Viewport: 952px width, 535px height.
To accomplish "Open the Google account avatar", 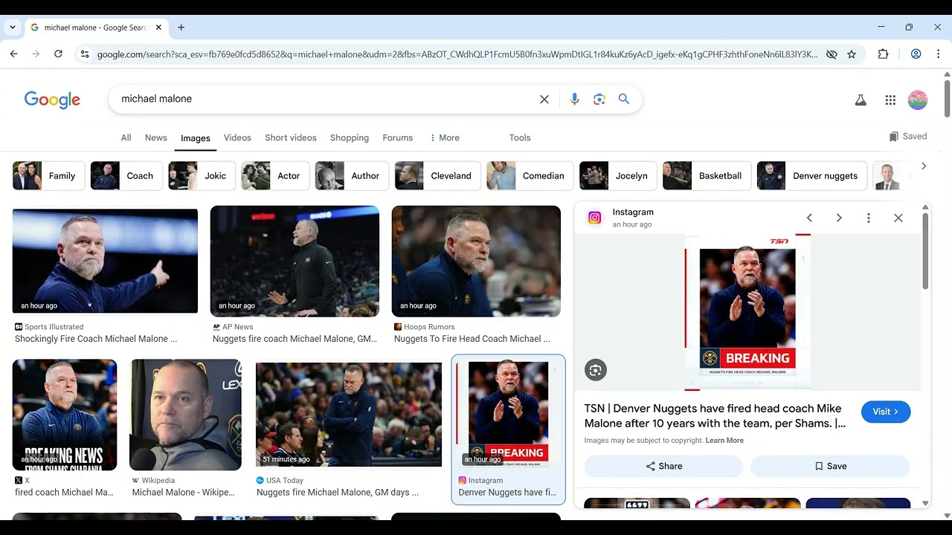I will (x=918, y=100).
